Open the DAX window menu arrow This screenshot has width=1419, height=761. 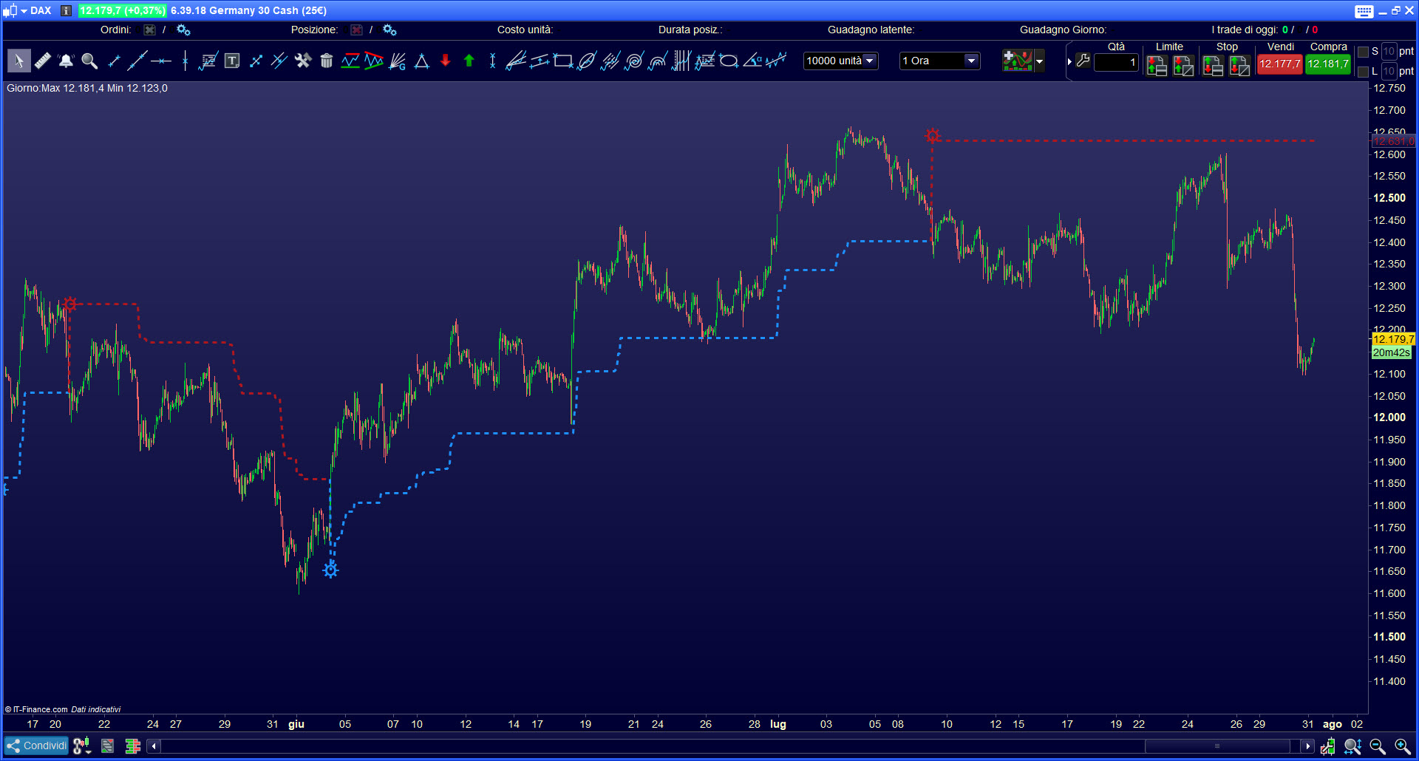point(24,10)
